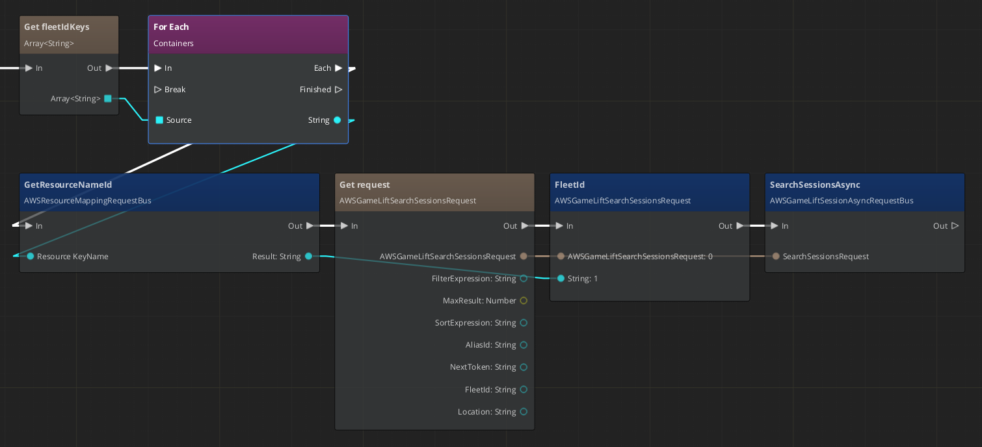The height and width of the screenshot is (447, 982).
Task: Click the SortExpression String pin
Action: [524, 322]
